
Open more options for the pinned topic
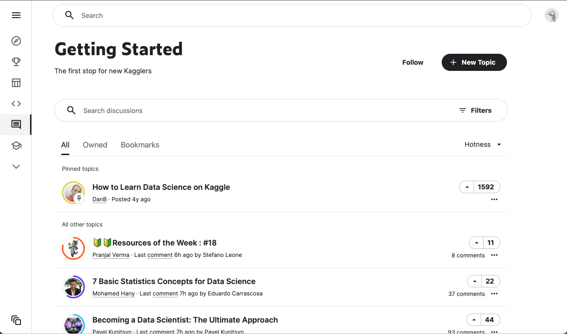pos(494,199)
